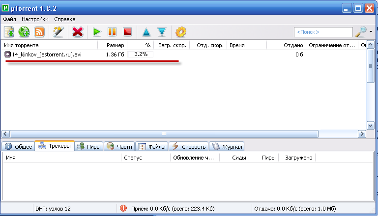
Task: Sort by Отдано column header
Action: [286, 45]
